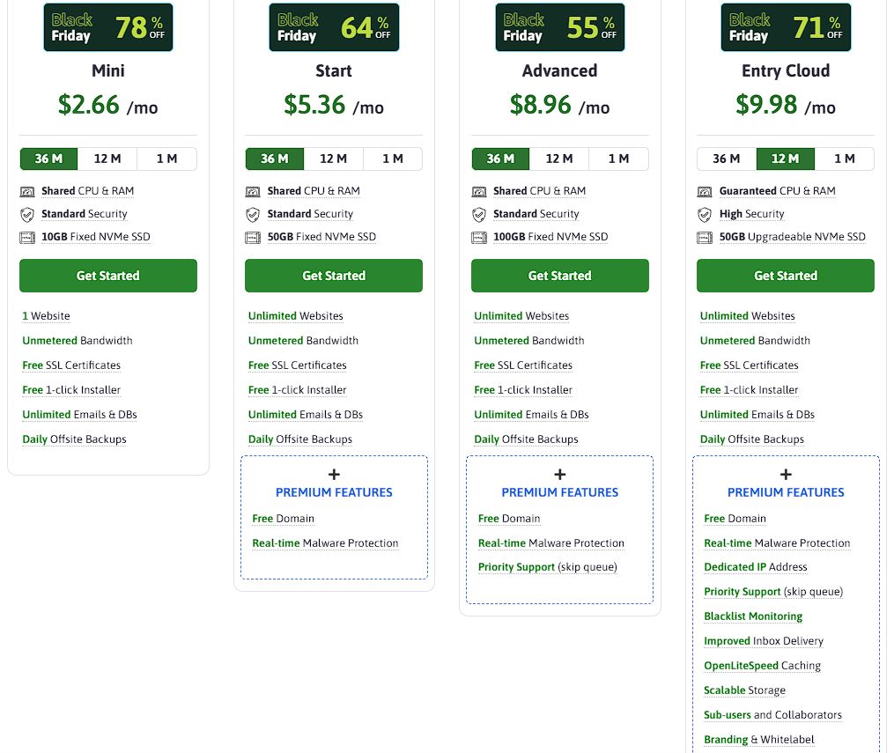This screenshot has width=894, height=753.
Task: Click the CPU icon in Mini plan
Action: click(27, 191)
